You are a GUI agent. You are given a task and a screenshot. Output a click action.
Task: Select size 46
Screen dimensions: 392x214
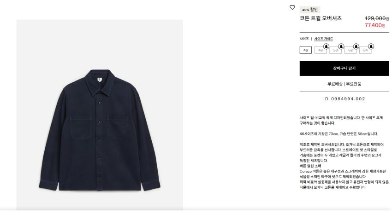point(305,50)
